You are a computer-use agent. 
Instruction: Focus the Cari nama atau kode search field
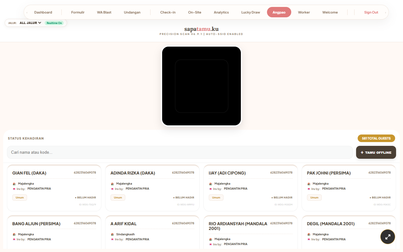tap(180, 152)
